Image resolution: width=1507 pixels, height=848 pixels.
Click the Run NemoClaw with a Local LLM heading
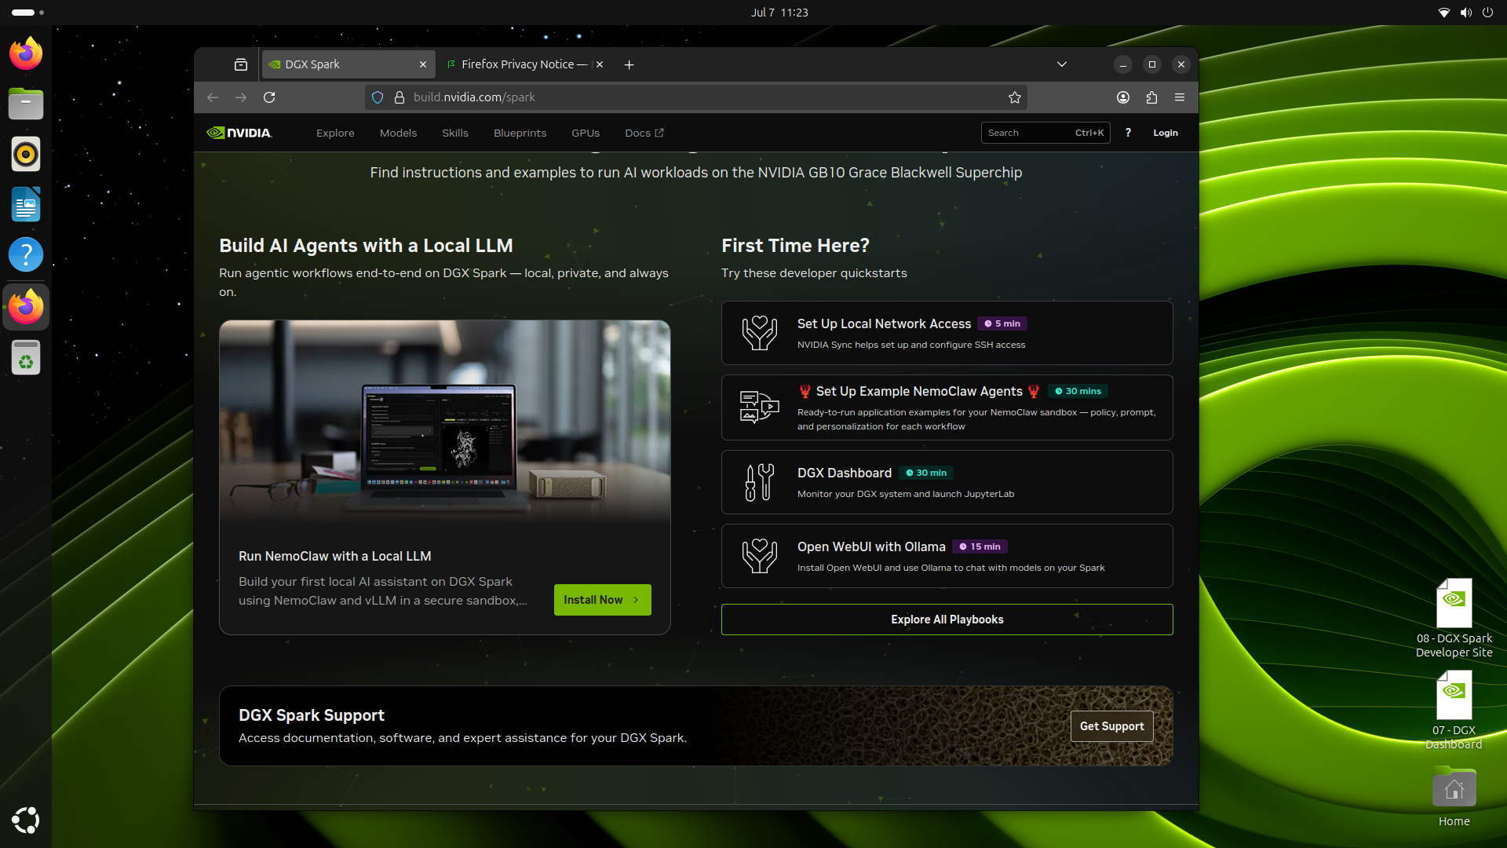(334, 556)
